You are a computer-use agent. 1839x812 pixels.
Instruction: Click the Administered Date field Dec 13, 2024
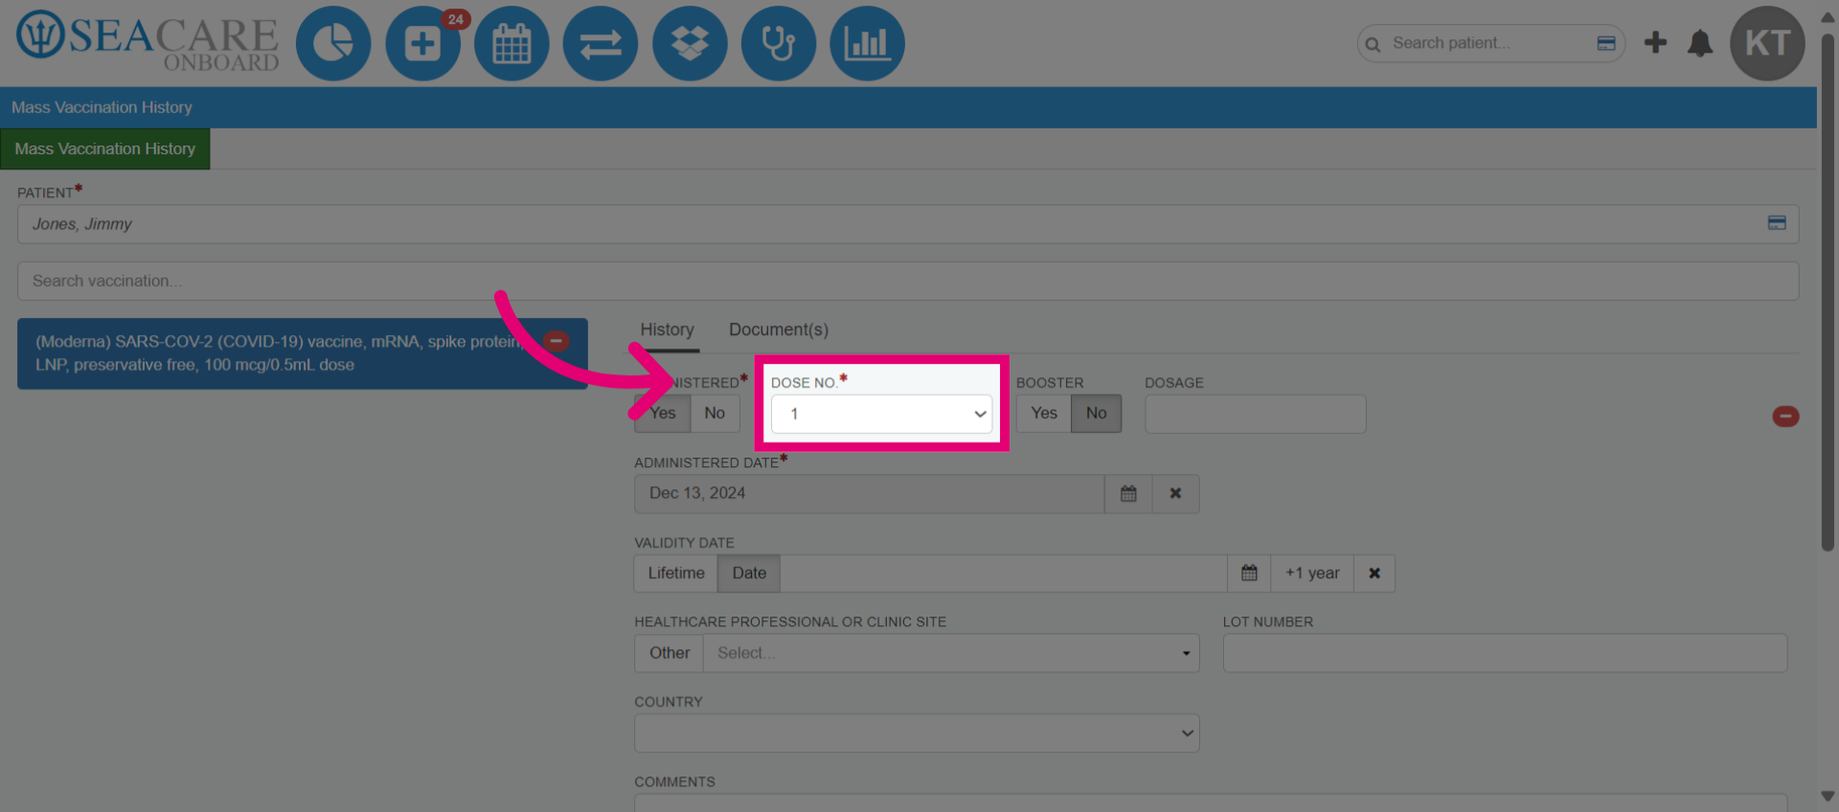coord(869,494)
